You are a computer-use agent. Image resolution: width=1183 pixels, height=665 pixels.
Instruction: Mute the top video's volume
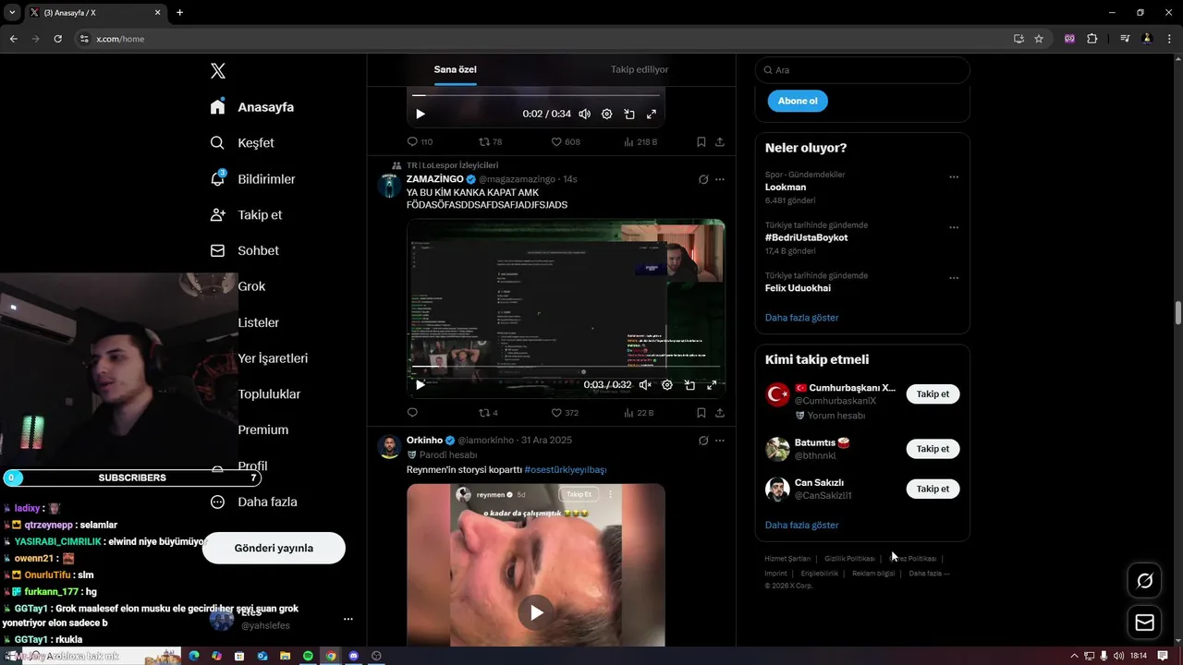[584, 114]
